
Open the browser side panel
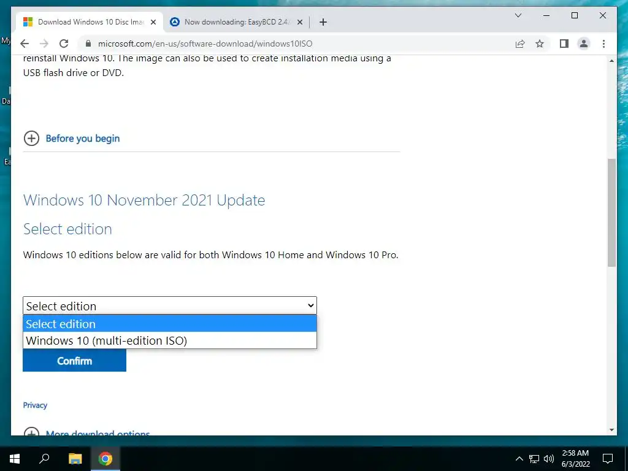pyautogui.click(x=564, y=44)
